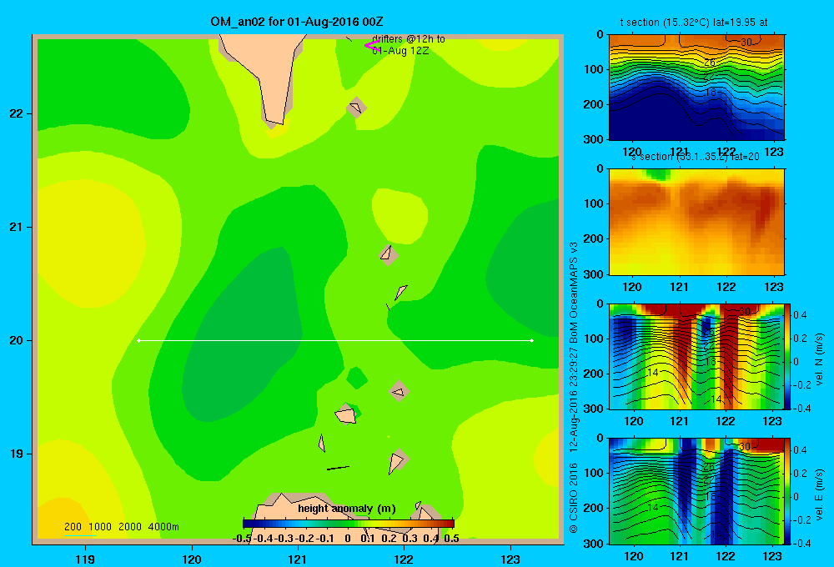834x567 pixels.
Task: Click latitude label 20 on the map axis
Action: pyautogui.click(x=17, y=340)
